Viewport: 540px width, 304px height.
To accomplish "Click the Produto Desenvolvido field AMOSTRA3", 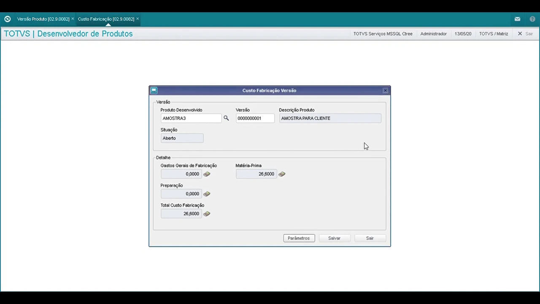I will pos(191,118).
